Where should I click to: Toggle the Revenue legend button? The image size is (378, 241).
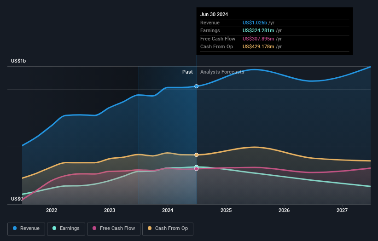tap(26, 229)
